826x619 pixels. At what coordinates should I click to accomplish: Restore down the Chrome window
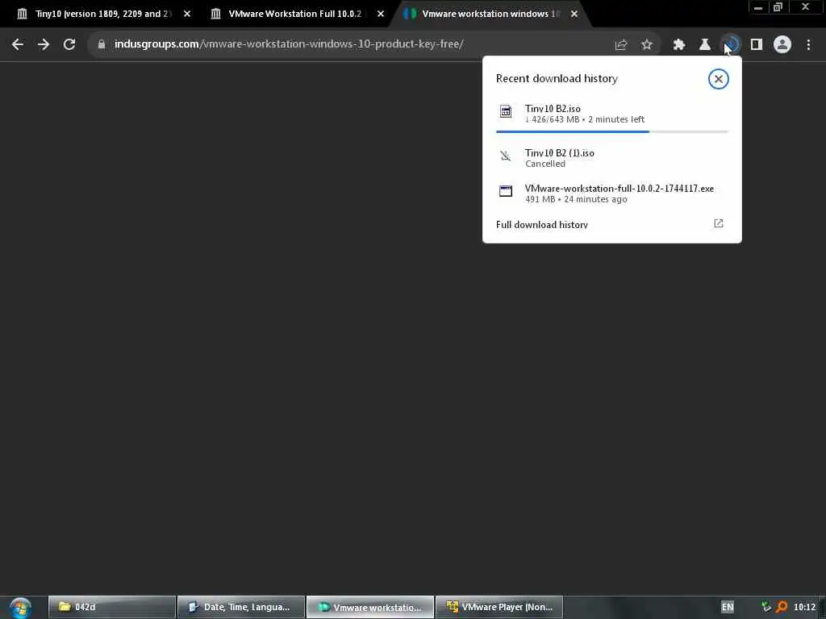(x=778, y=7)
